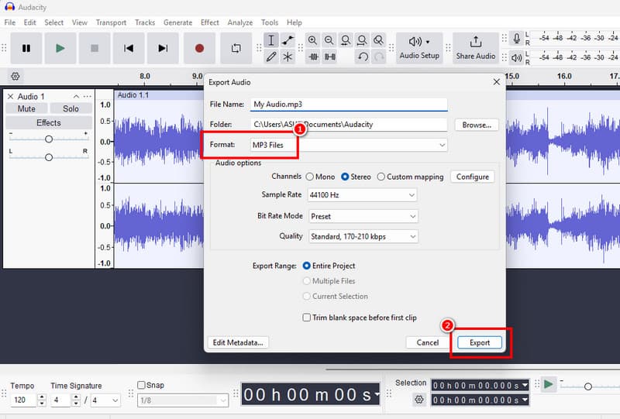The image size is (620, 419).
Task: Open the Audio 1 track menu dots
Action: (x=88, y=97)
